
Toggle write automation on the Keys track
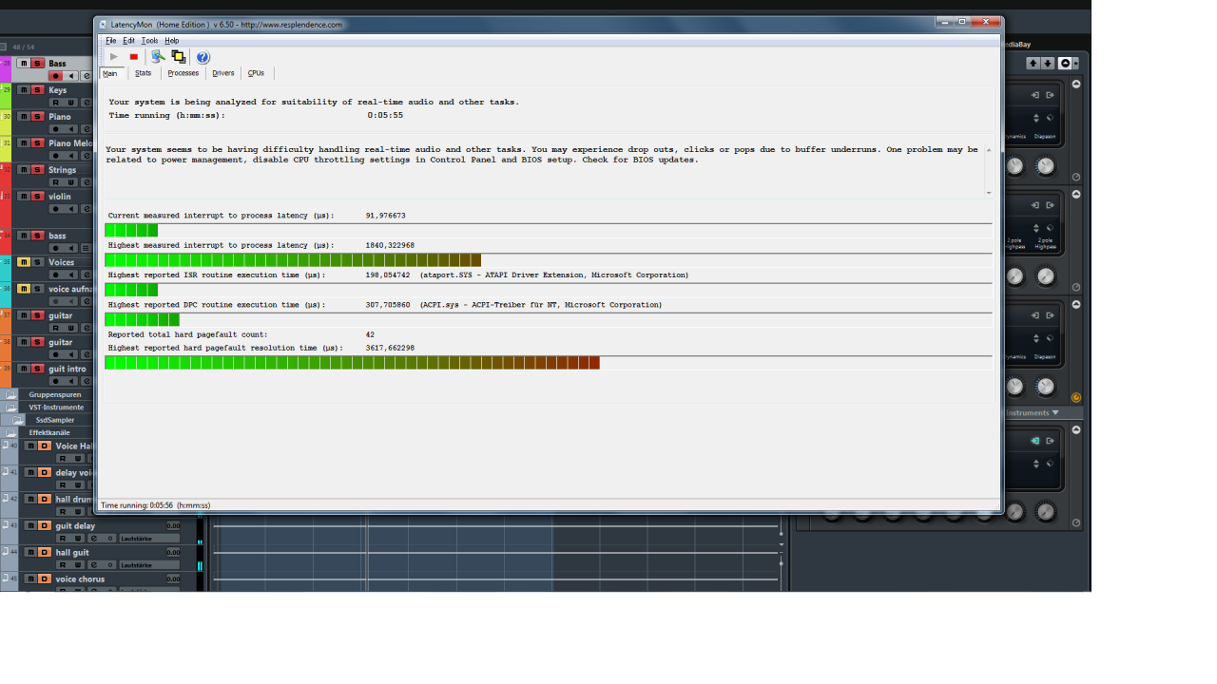pos(71,103)
